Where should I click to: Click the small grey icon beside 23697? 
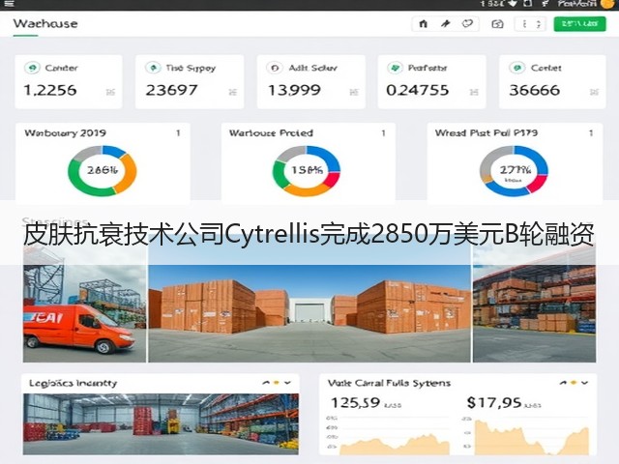(232, 92)
